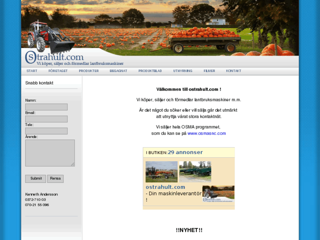The image size is (320, 240).
Task: Open the FILMER navigation item
Action: [209, 71]
